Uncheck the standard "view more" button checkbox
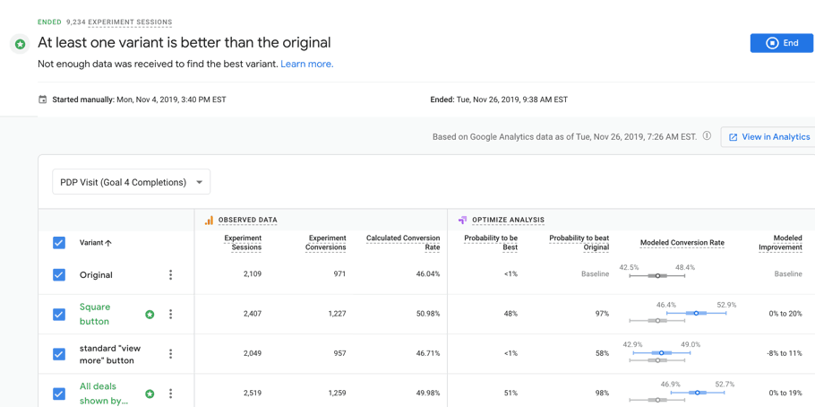The height and width of the screenshot is (407, 815). pyautogui.click(x=59, y=354)
